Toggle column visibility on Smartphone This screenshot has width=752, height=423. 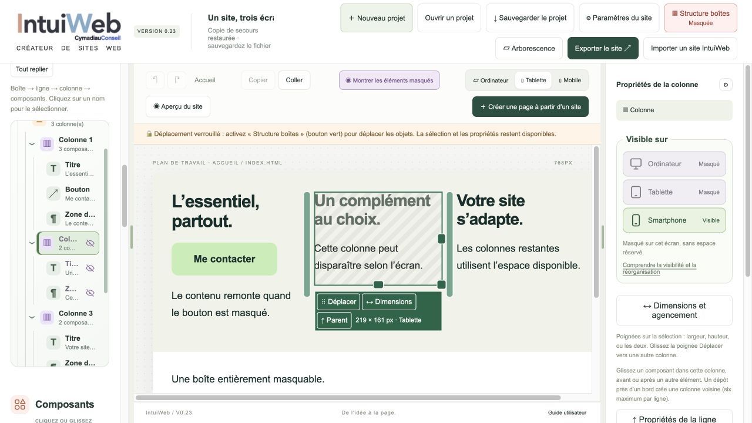click(674, 220)
